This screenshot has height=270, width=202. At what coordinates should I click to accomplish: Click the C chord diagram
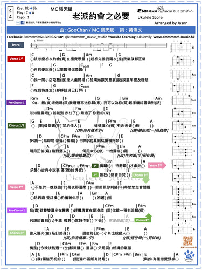tap(182, 48)
